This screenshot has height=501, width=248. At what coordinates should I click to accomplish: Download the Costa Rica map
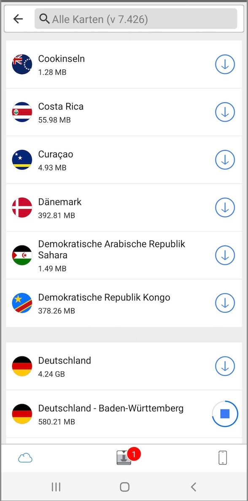pos(225,112)
